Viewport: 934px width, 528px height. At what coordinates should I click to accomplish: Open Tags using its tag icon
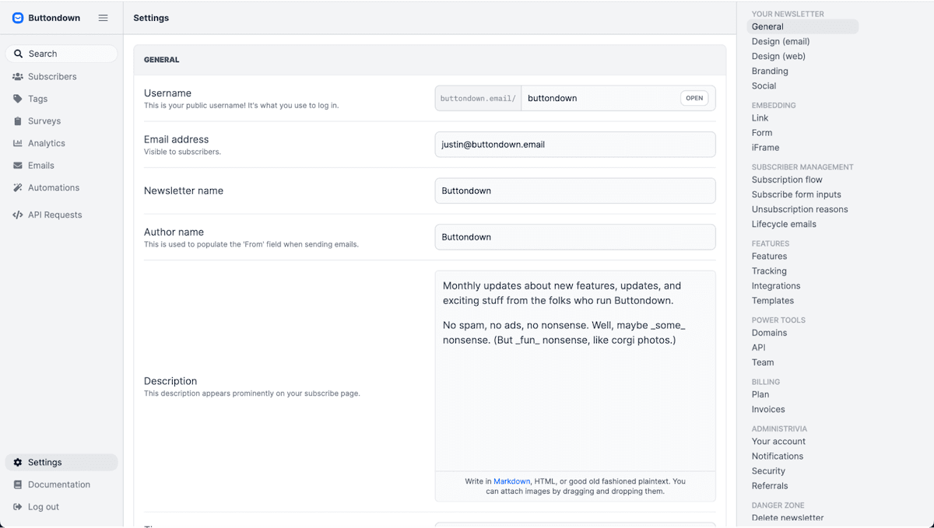(19, 99)
